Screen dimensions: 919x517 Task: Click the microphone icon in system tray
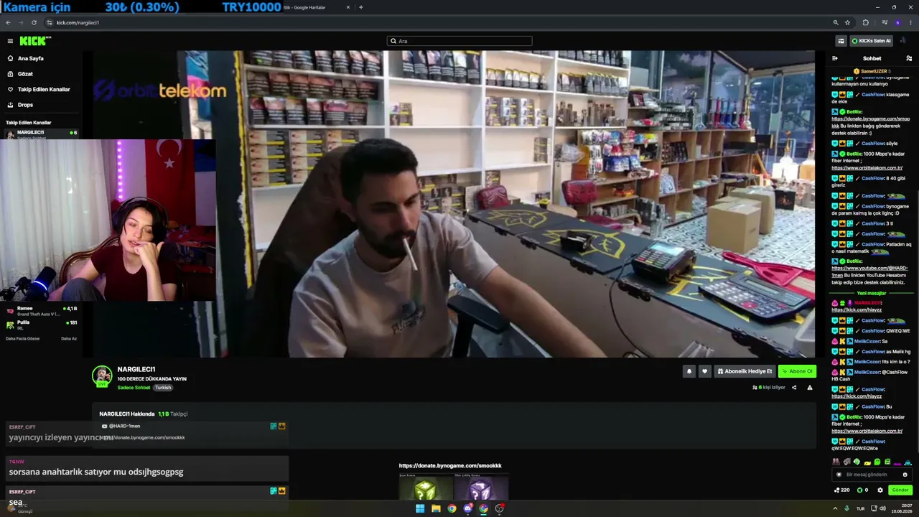click(x=847, y=508)
